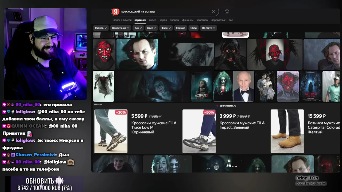Select the 'картинки' tab
The height and width of the screenshot is (192, 342).
click(x=140, y=20)
